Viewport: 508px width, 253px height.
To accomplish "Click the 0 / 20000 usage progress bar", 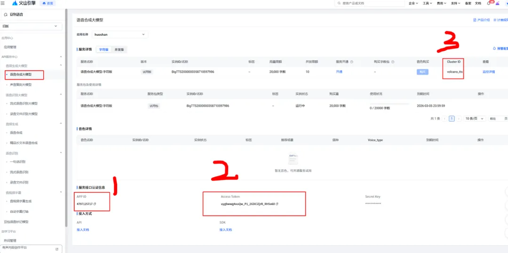I will (389, 104).
